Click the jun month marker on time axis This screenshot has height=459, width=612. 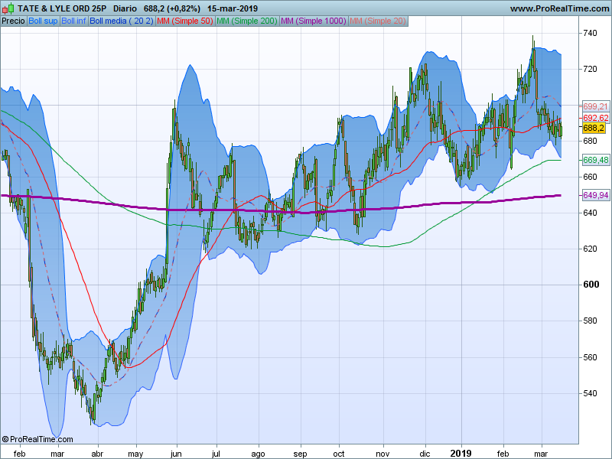pyautogui.click(x=176, y=454)
